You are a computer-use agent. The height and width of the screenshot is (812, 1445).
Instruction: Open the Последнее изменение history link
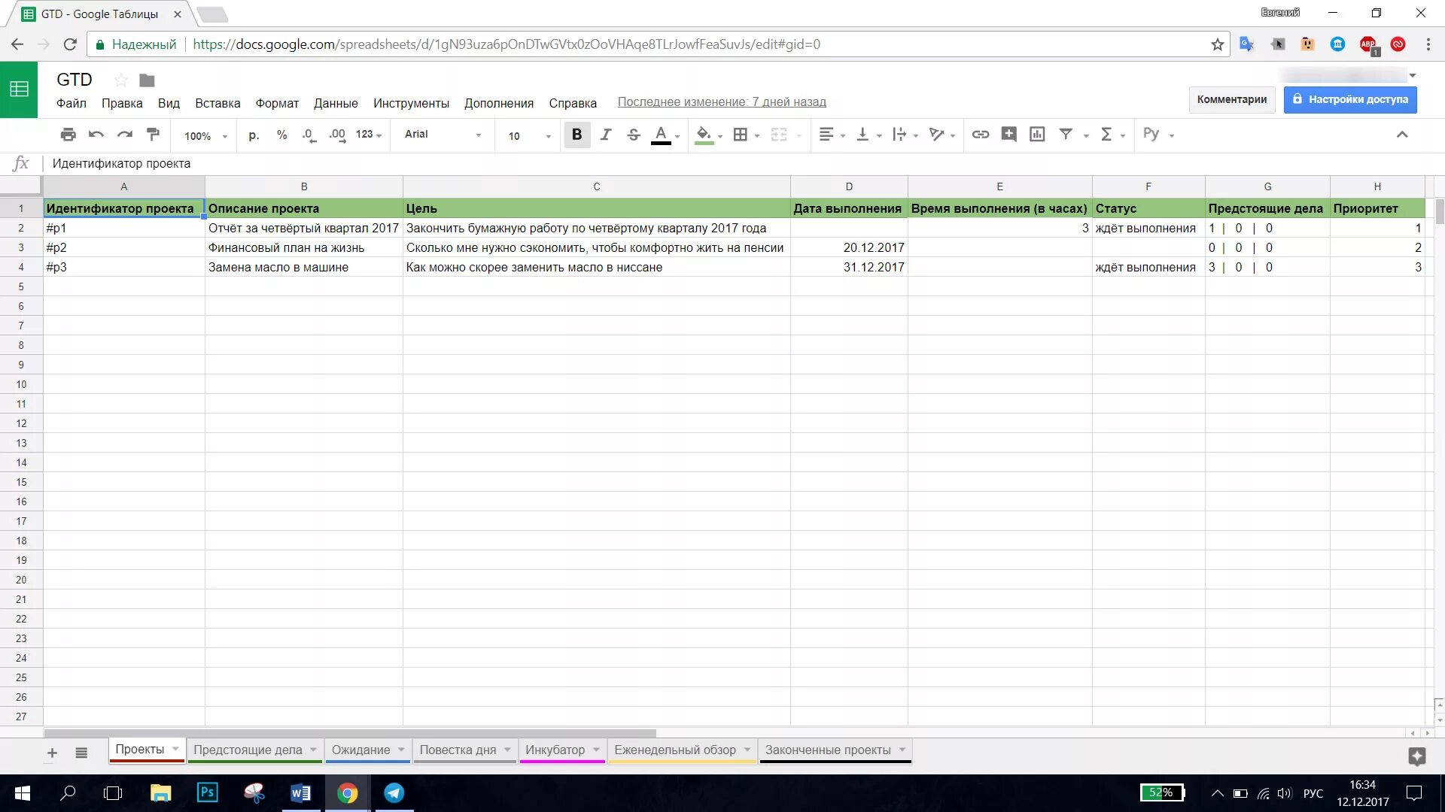pyautogui.click(x=721, y=102)
